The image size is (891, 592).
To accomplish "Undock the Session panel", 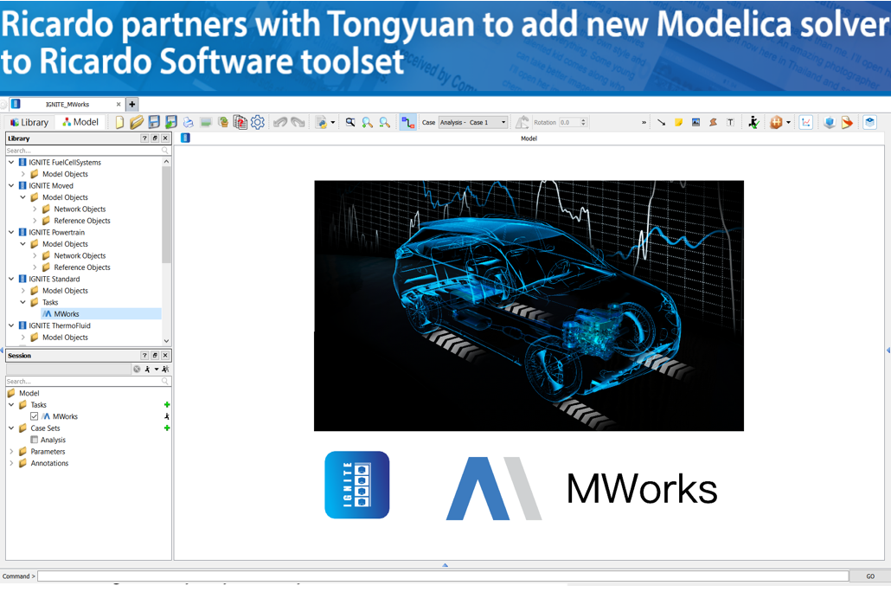I will (x=155, y=356).
